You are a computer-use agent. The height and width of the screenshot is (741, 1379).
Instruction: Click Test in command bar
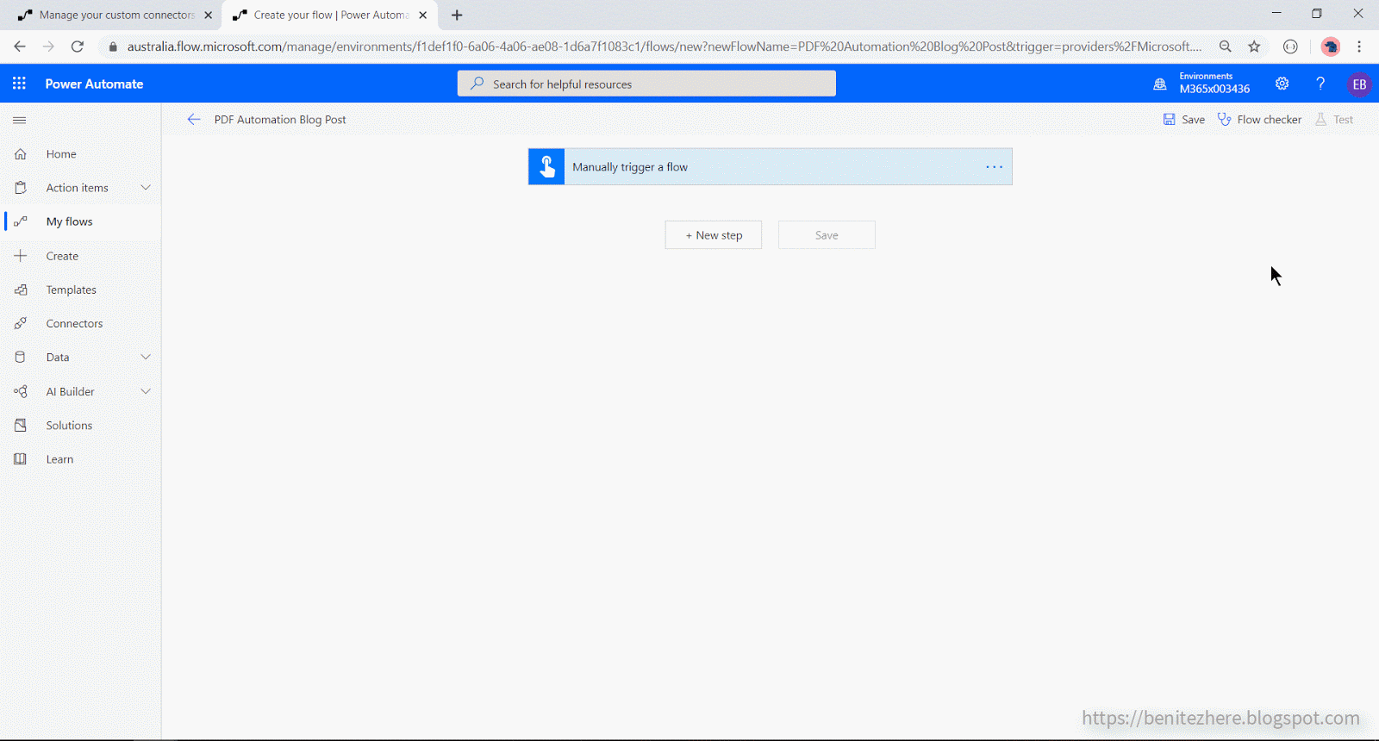pyautogui.click(x=1334, y=120)
